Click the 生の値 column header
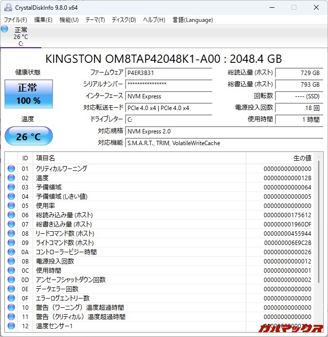 (x=280, y=158)
